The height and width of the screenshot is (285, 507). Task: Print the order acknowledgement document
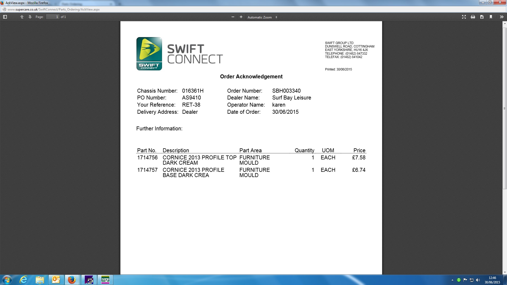[473, 17]
